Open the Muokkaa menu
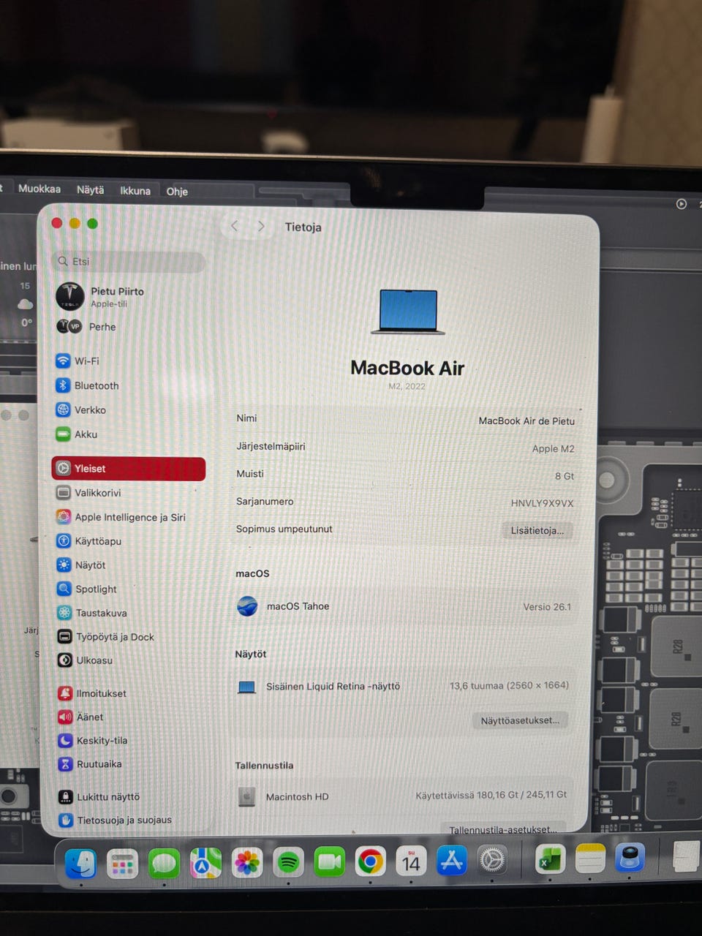 click(39, 189)
